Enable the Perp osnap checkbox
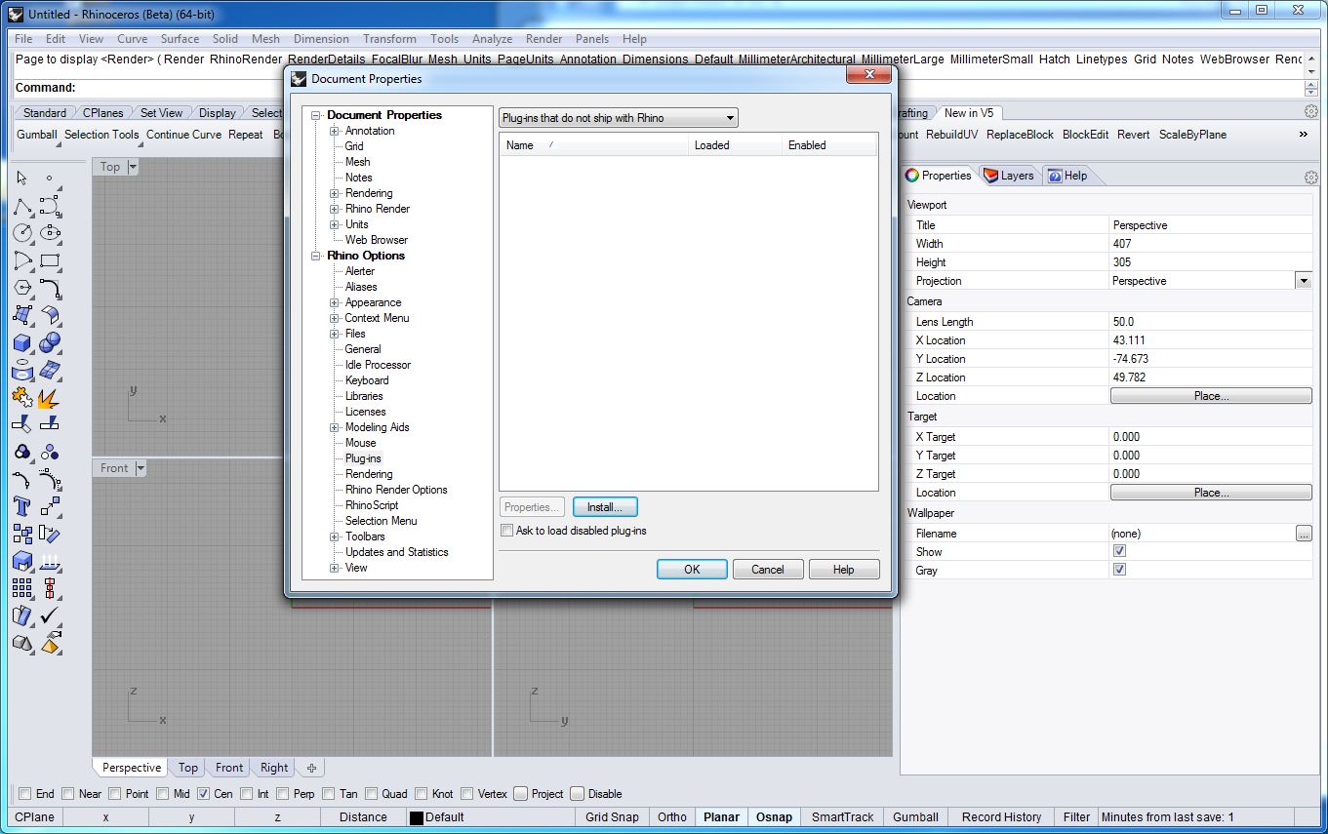1328x834 pixels. [x=282, y=794]
